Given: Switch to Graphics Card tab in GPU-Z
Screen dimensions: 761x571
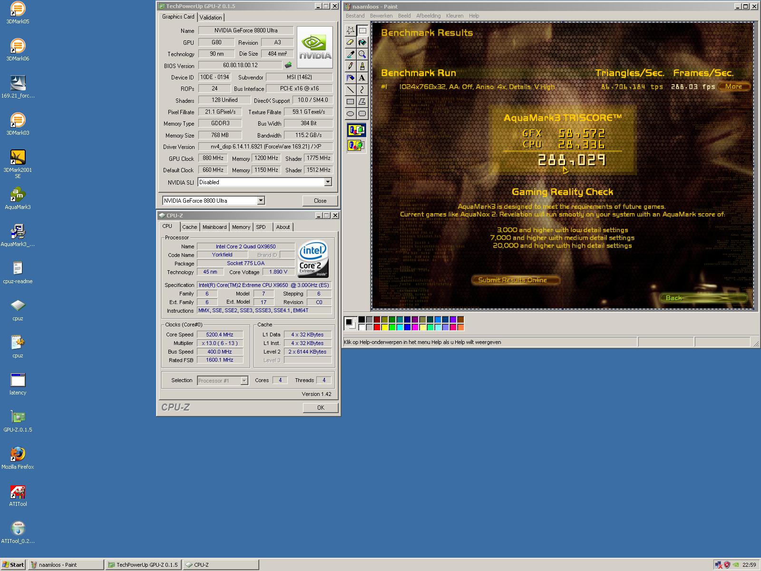Looking at the screenshot, I should [x=178, y=17].
